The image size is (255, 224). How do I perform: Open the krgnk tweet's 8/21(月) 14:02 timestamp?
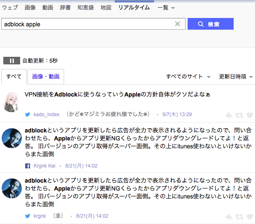pos(92,216)
